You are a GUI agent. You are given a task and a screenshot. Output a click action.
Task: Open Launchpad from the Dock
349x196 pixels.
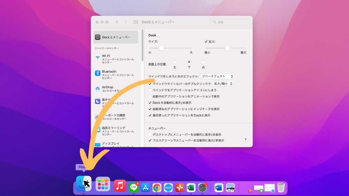pyautogui.click(x=103, y=184)
